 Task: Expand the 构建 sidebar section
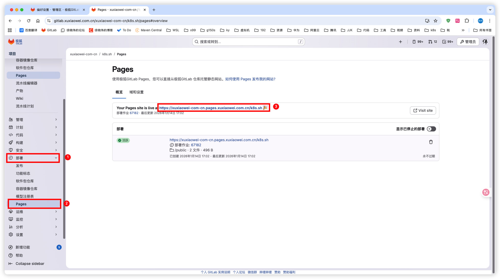33,142
